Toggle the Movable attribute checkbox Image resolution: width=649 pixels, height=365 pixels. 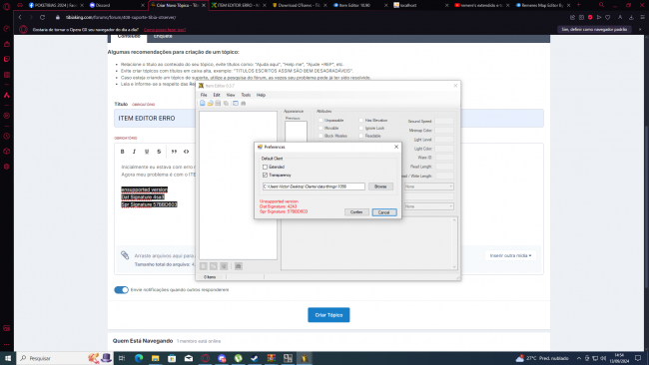pyautogui.click(x=321, y=128)
